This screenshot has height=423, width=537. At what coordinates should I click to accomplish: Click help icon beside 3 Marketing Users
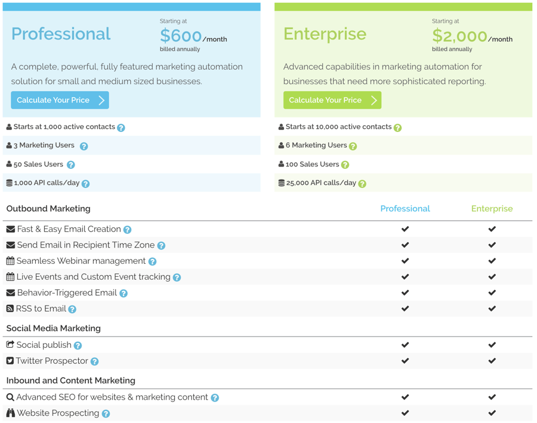coord(84,146)
